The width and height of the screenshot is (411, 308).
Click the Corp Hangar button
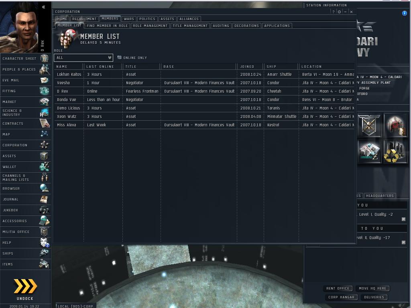click(341, 297)
